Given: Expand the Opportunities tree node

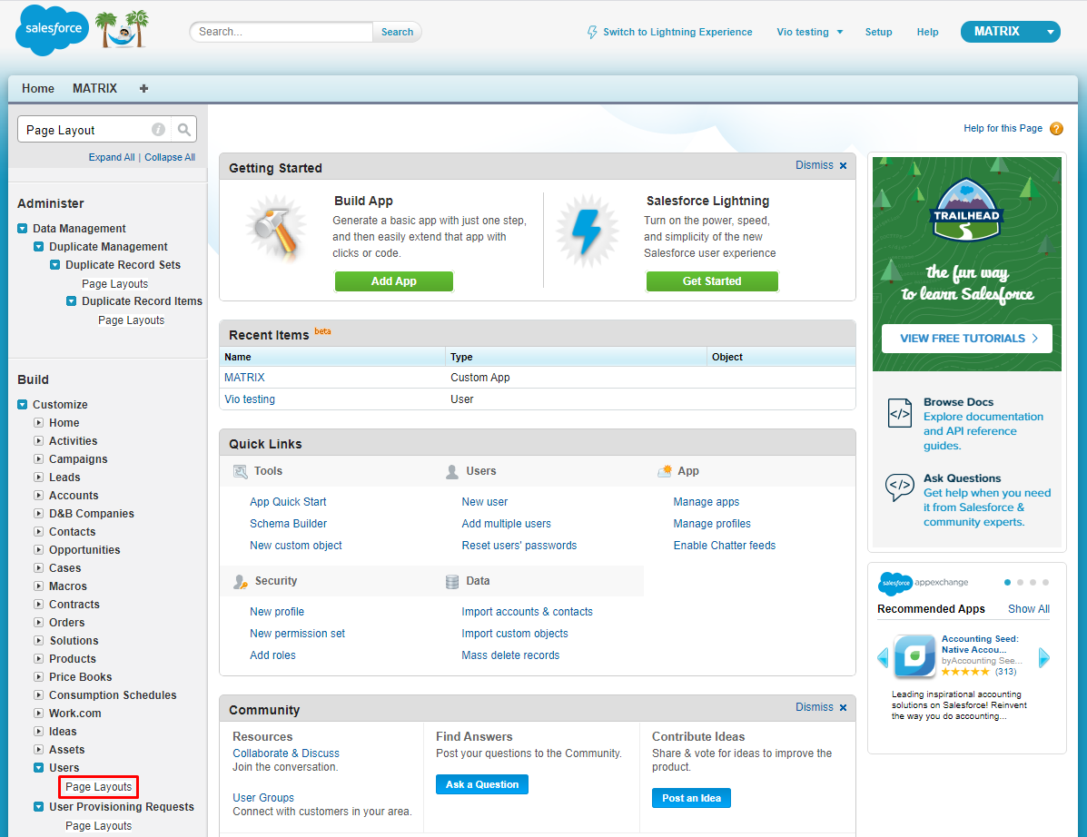Looking at the screenshot, I should [x=39, y=550].
